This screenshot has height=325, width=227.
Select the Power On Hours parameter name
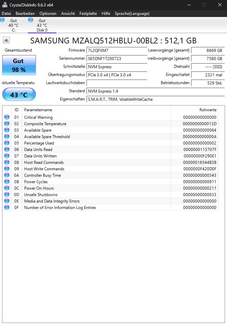click(x=39, y=188)
